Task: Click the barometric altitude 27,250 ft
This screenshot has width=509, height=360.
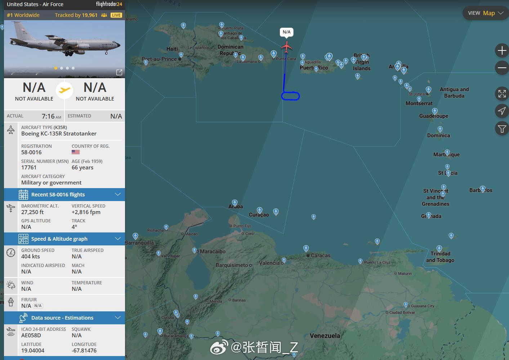Action: click(32, 212)
